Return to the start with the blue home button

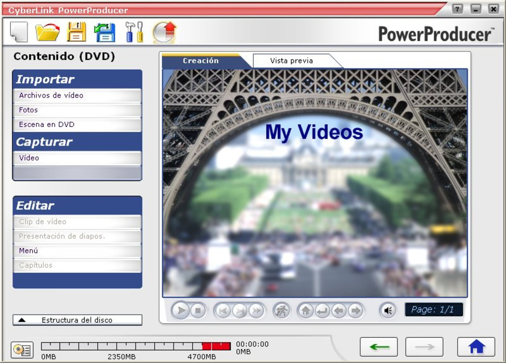click(x=476, y=347)
